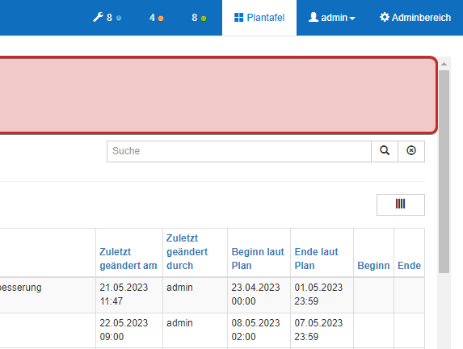The height and width of the screenshot is (349, 463).
Task: Click admin in the 22.05.2023 row
Action: click(x=179, y=323)
